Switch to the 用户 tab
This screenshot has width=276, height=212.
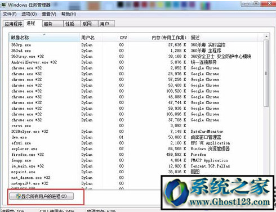tap(106, 24)
